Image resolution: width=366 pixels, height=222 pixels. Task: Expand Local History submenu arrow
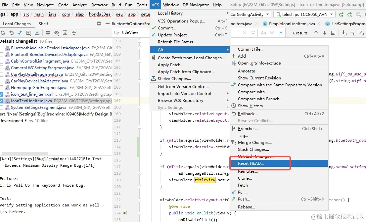pos(227,13)
